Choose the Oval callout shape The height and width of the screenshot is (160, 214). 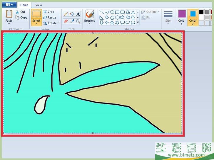(x=128, y=23)
